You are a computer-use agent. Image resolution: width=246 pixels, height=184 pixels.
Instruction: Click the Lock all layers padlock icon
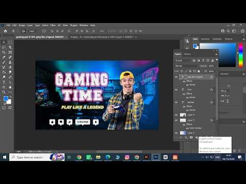click(199, 71)
